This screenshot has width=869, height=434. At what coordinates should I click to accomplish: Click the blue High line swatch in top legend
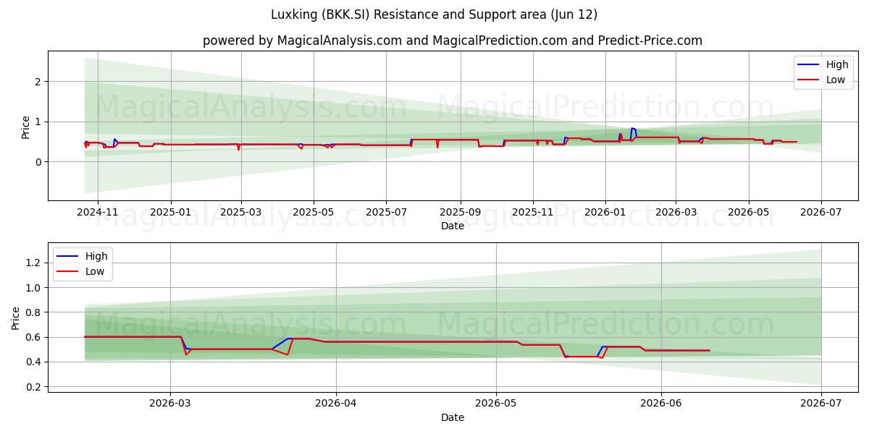click(x=809, y=65)
